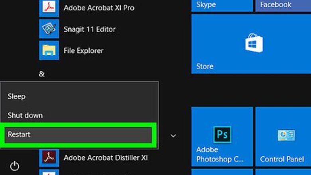Open the Skype tile
The width and height of the screenshot is (311, 175).
[x=222, y=5]
